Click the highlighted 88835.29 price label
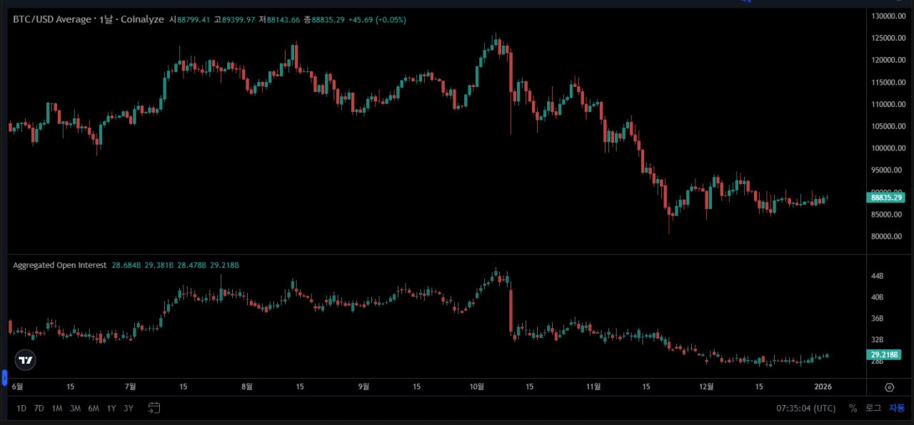Image resolution: width=914 pixels, height=425 pixels. [885, 198]
